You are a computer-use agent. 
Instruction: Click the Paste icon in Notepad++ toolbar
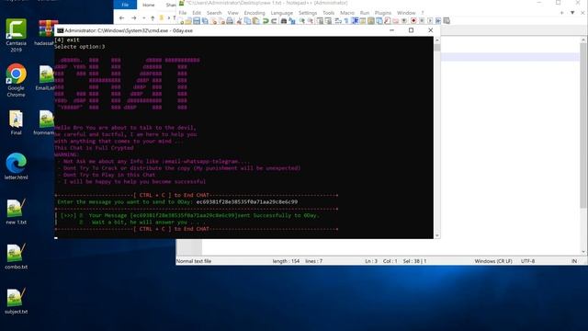(x=255, y=21)
